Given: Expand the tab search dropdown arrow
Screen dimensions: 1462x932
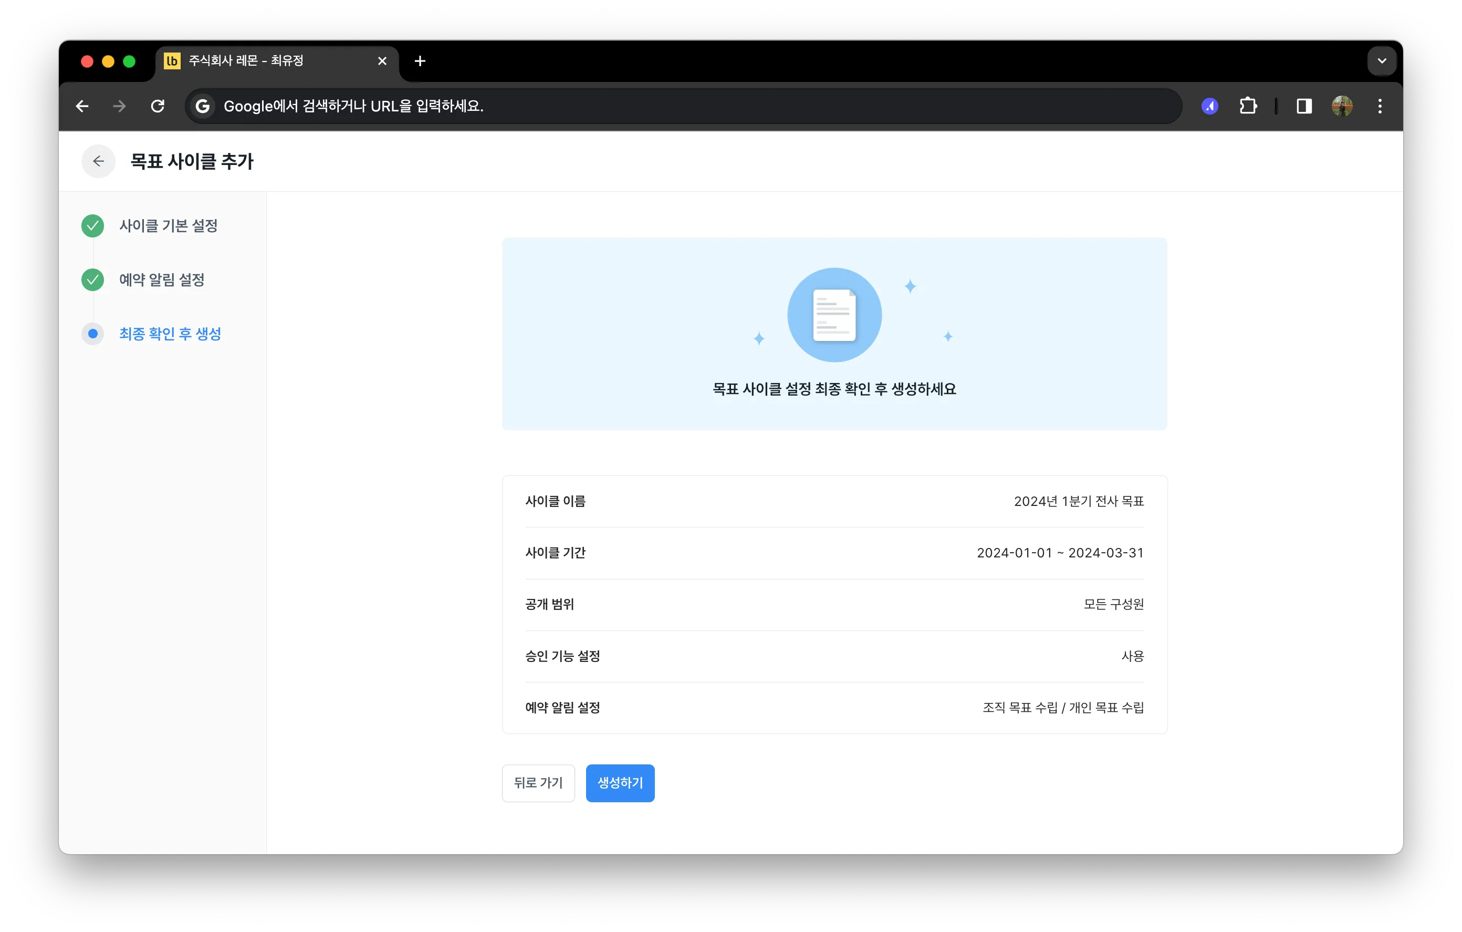Looking at the screenshot, I should tap(1382, 61).
